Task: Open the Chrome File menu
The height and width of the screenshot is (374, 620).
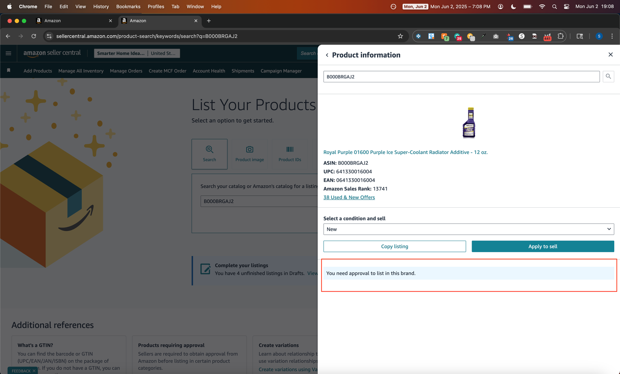Action: point(48,7)
